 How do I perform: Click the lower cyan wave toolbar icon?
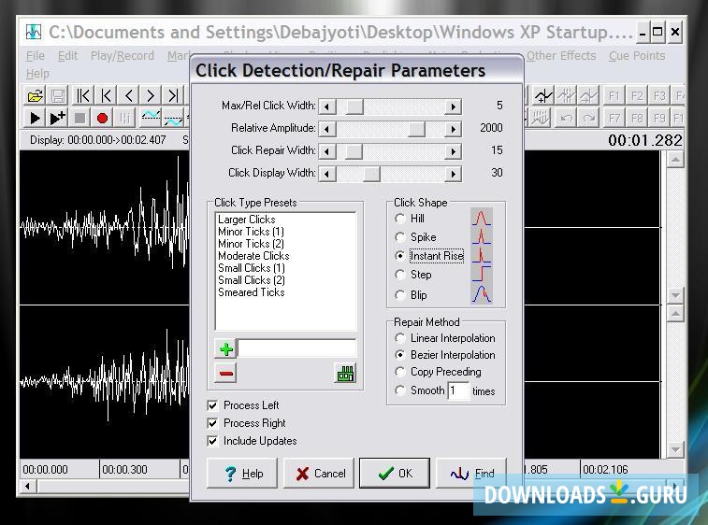click(173, 118)
